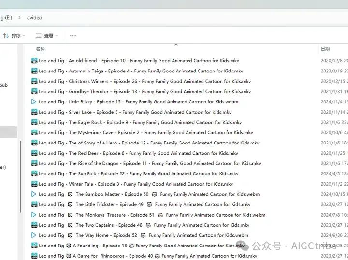Select 'Christmas Winners - Episode 26' file name

tap(145, 81)
